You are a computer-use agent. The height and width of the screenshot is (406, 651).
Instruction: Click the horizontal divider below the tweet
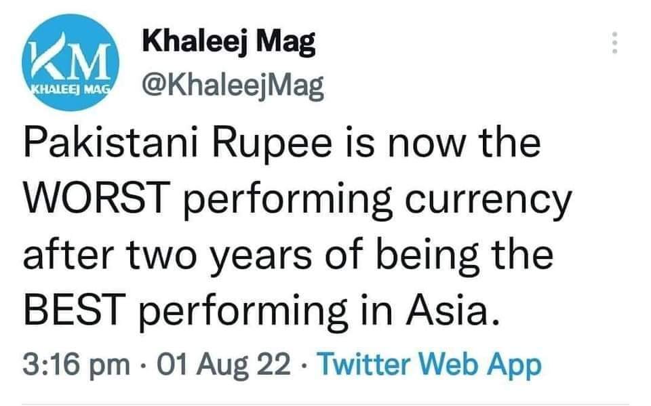pyautogui.click(x=325, y=404)
